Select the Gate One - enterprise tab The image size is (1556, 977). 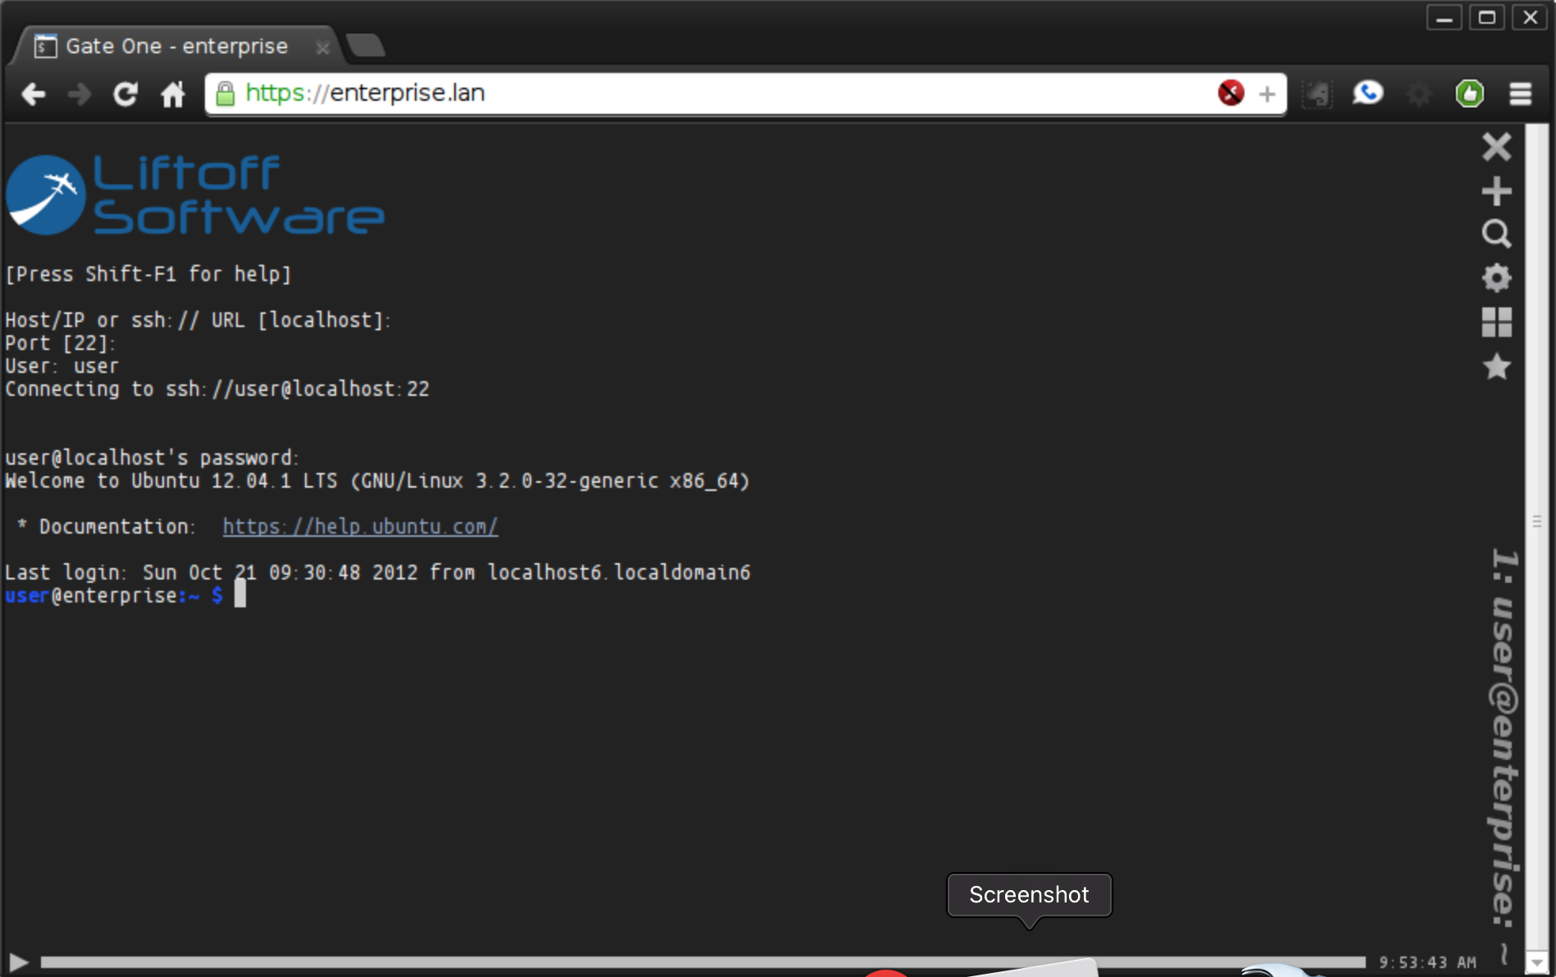(175, 46)
